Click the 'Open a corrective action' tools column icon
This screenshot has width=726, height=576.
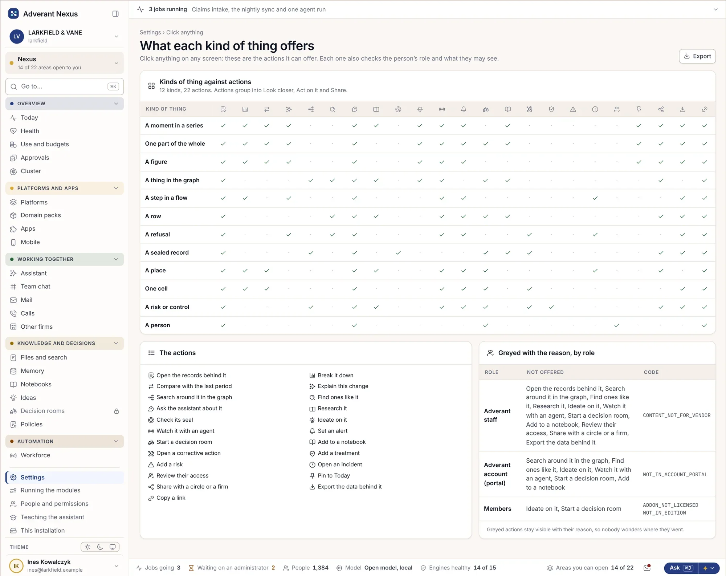pyautogui.click(x=529, y=109)
